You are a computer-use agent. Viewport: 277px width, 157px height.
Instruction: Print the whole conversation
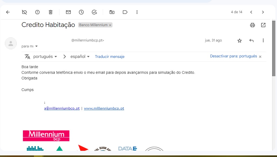(253, 25)
